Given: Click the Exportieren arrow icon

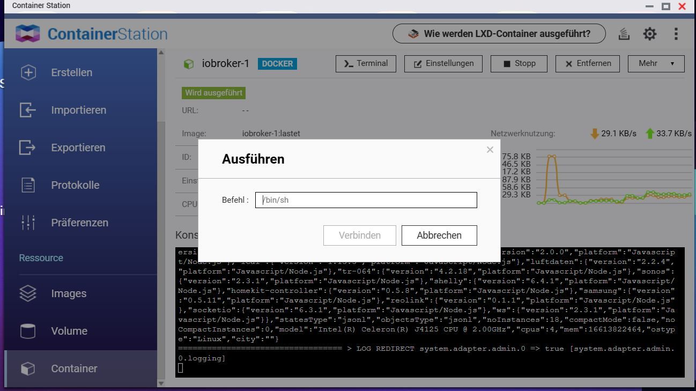Looking at the screenshot, I should pyautogui.click(x=28, y=147).
